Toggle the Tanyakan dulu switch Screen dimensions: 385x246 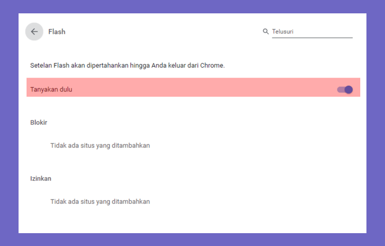click(x=345, y=89)
